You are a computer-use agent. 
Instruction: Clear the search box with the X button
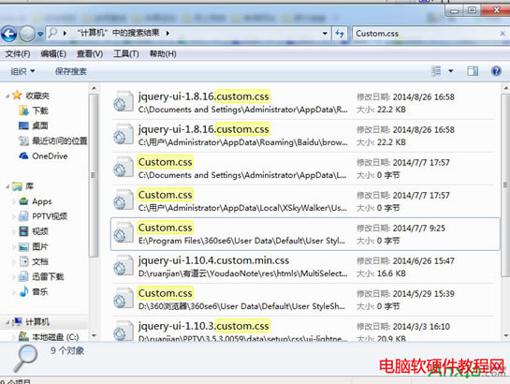coord(503,33)
